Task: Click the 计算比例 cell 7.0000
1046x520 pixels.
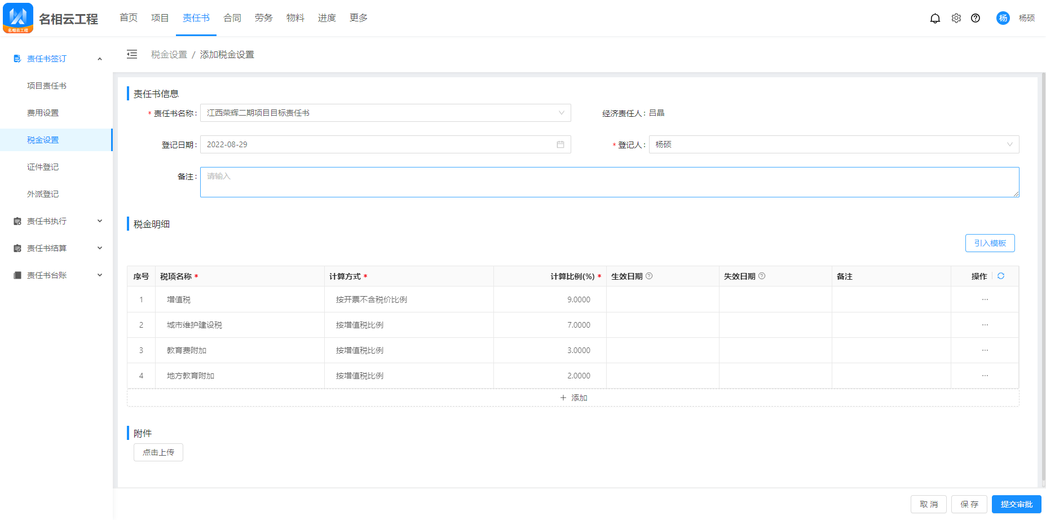Action: 550,325
